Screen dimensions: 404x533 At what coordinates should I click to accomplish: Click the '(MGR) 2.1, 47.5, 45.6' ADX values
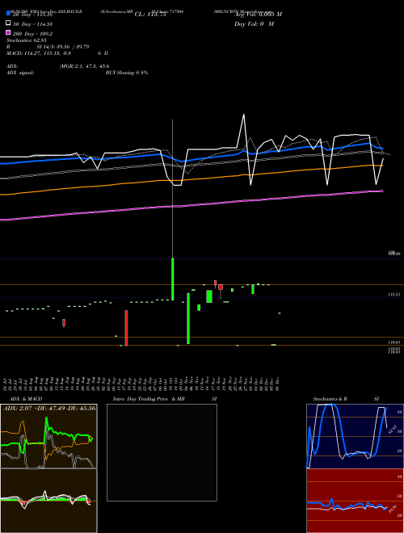click(x=84, y=66)
